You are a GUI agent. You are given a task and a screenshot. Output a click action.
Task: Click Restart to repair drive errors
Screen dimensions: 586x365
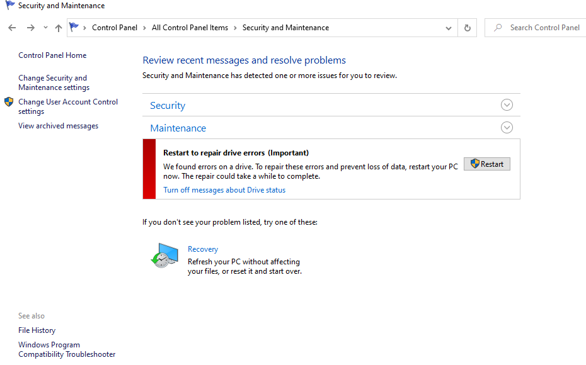point(487,164)
